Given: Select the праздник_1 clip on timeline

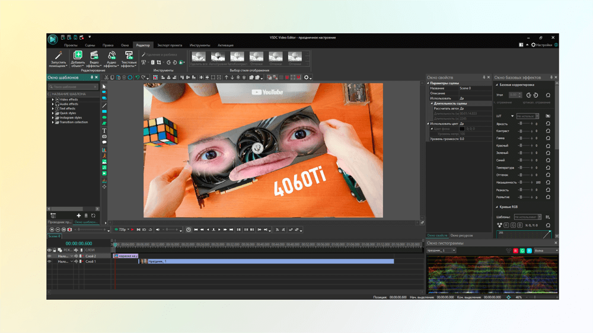Looking at the screenshot, I should click(267, 261).
